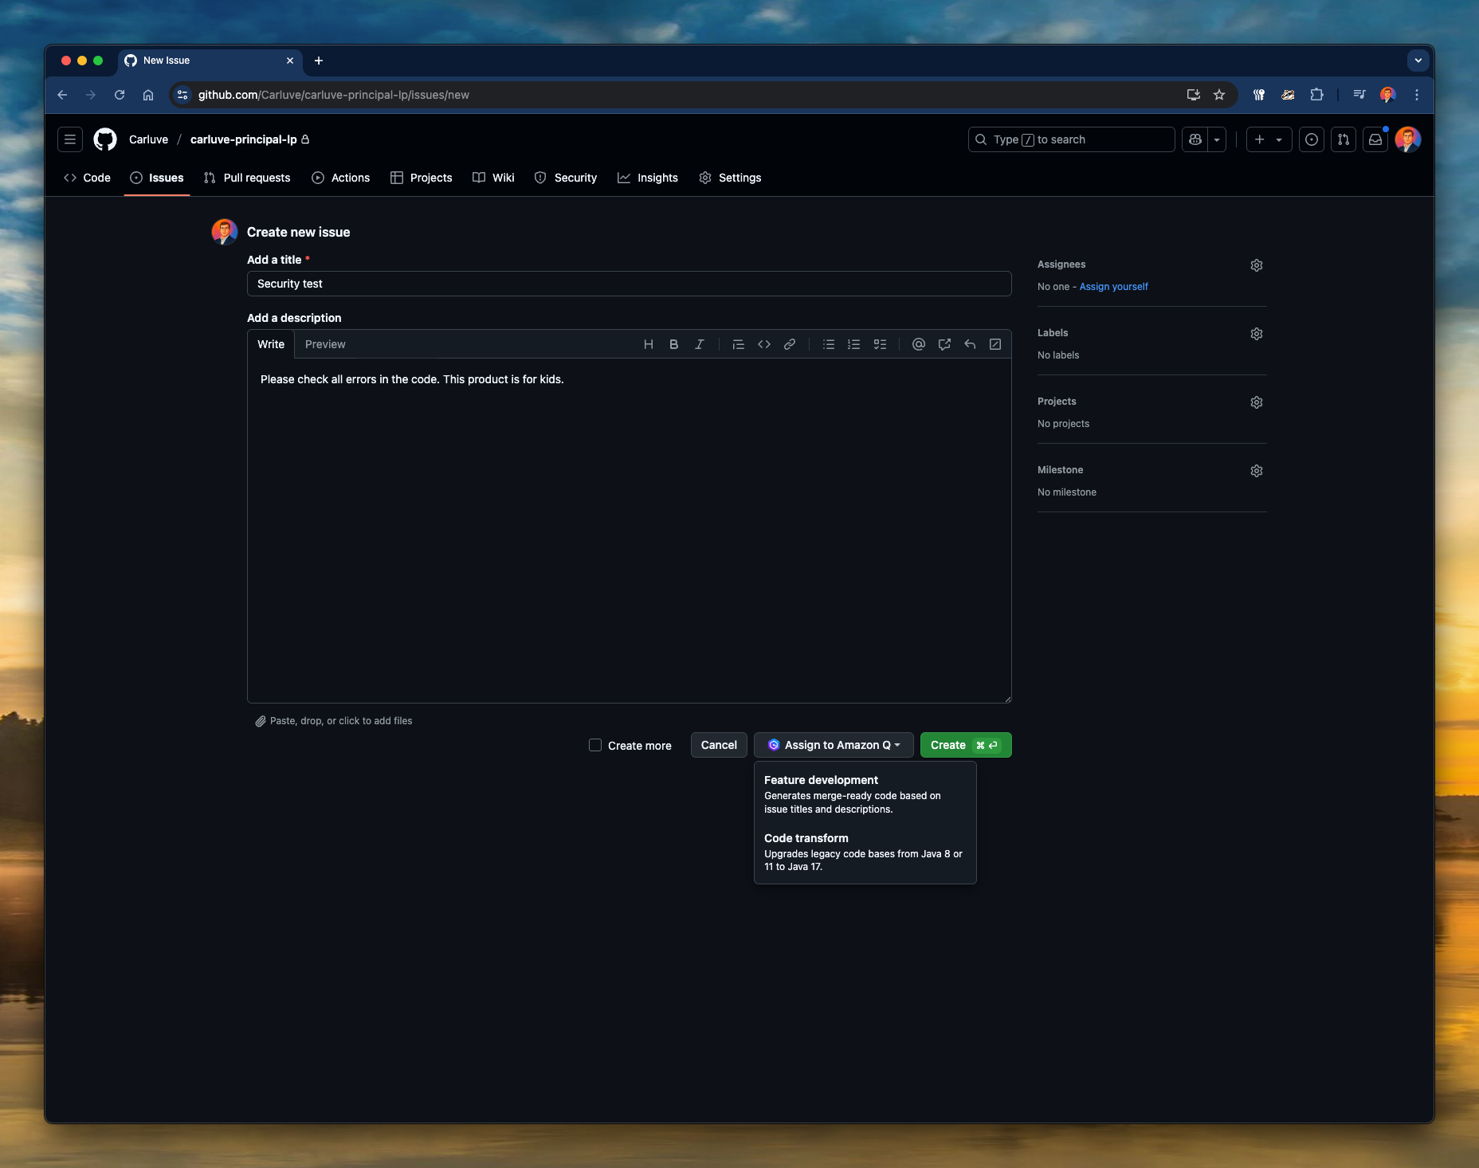Insert a heading with the H icon

coord(648,344)
